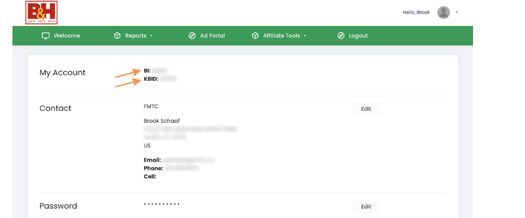Expand the chevron next to the avatar
The height and width of the screenshot is (218, 525).
pyautogui.click(x=457, y=12)
